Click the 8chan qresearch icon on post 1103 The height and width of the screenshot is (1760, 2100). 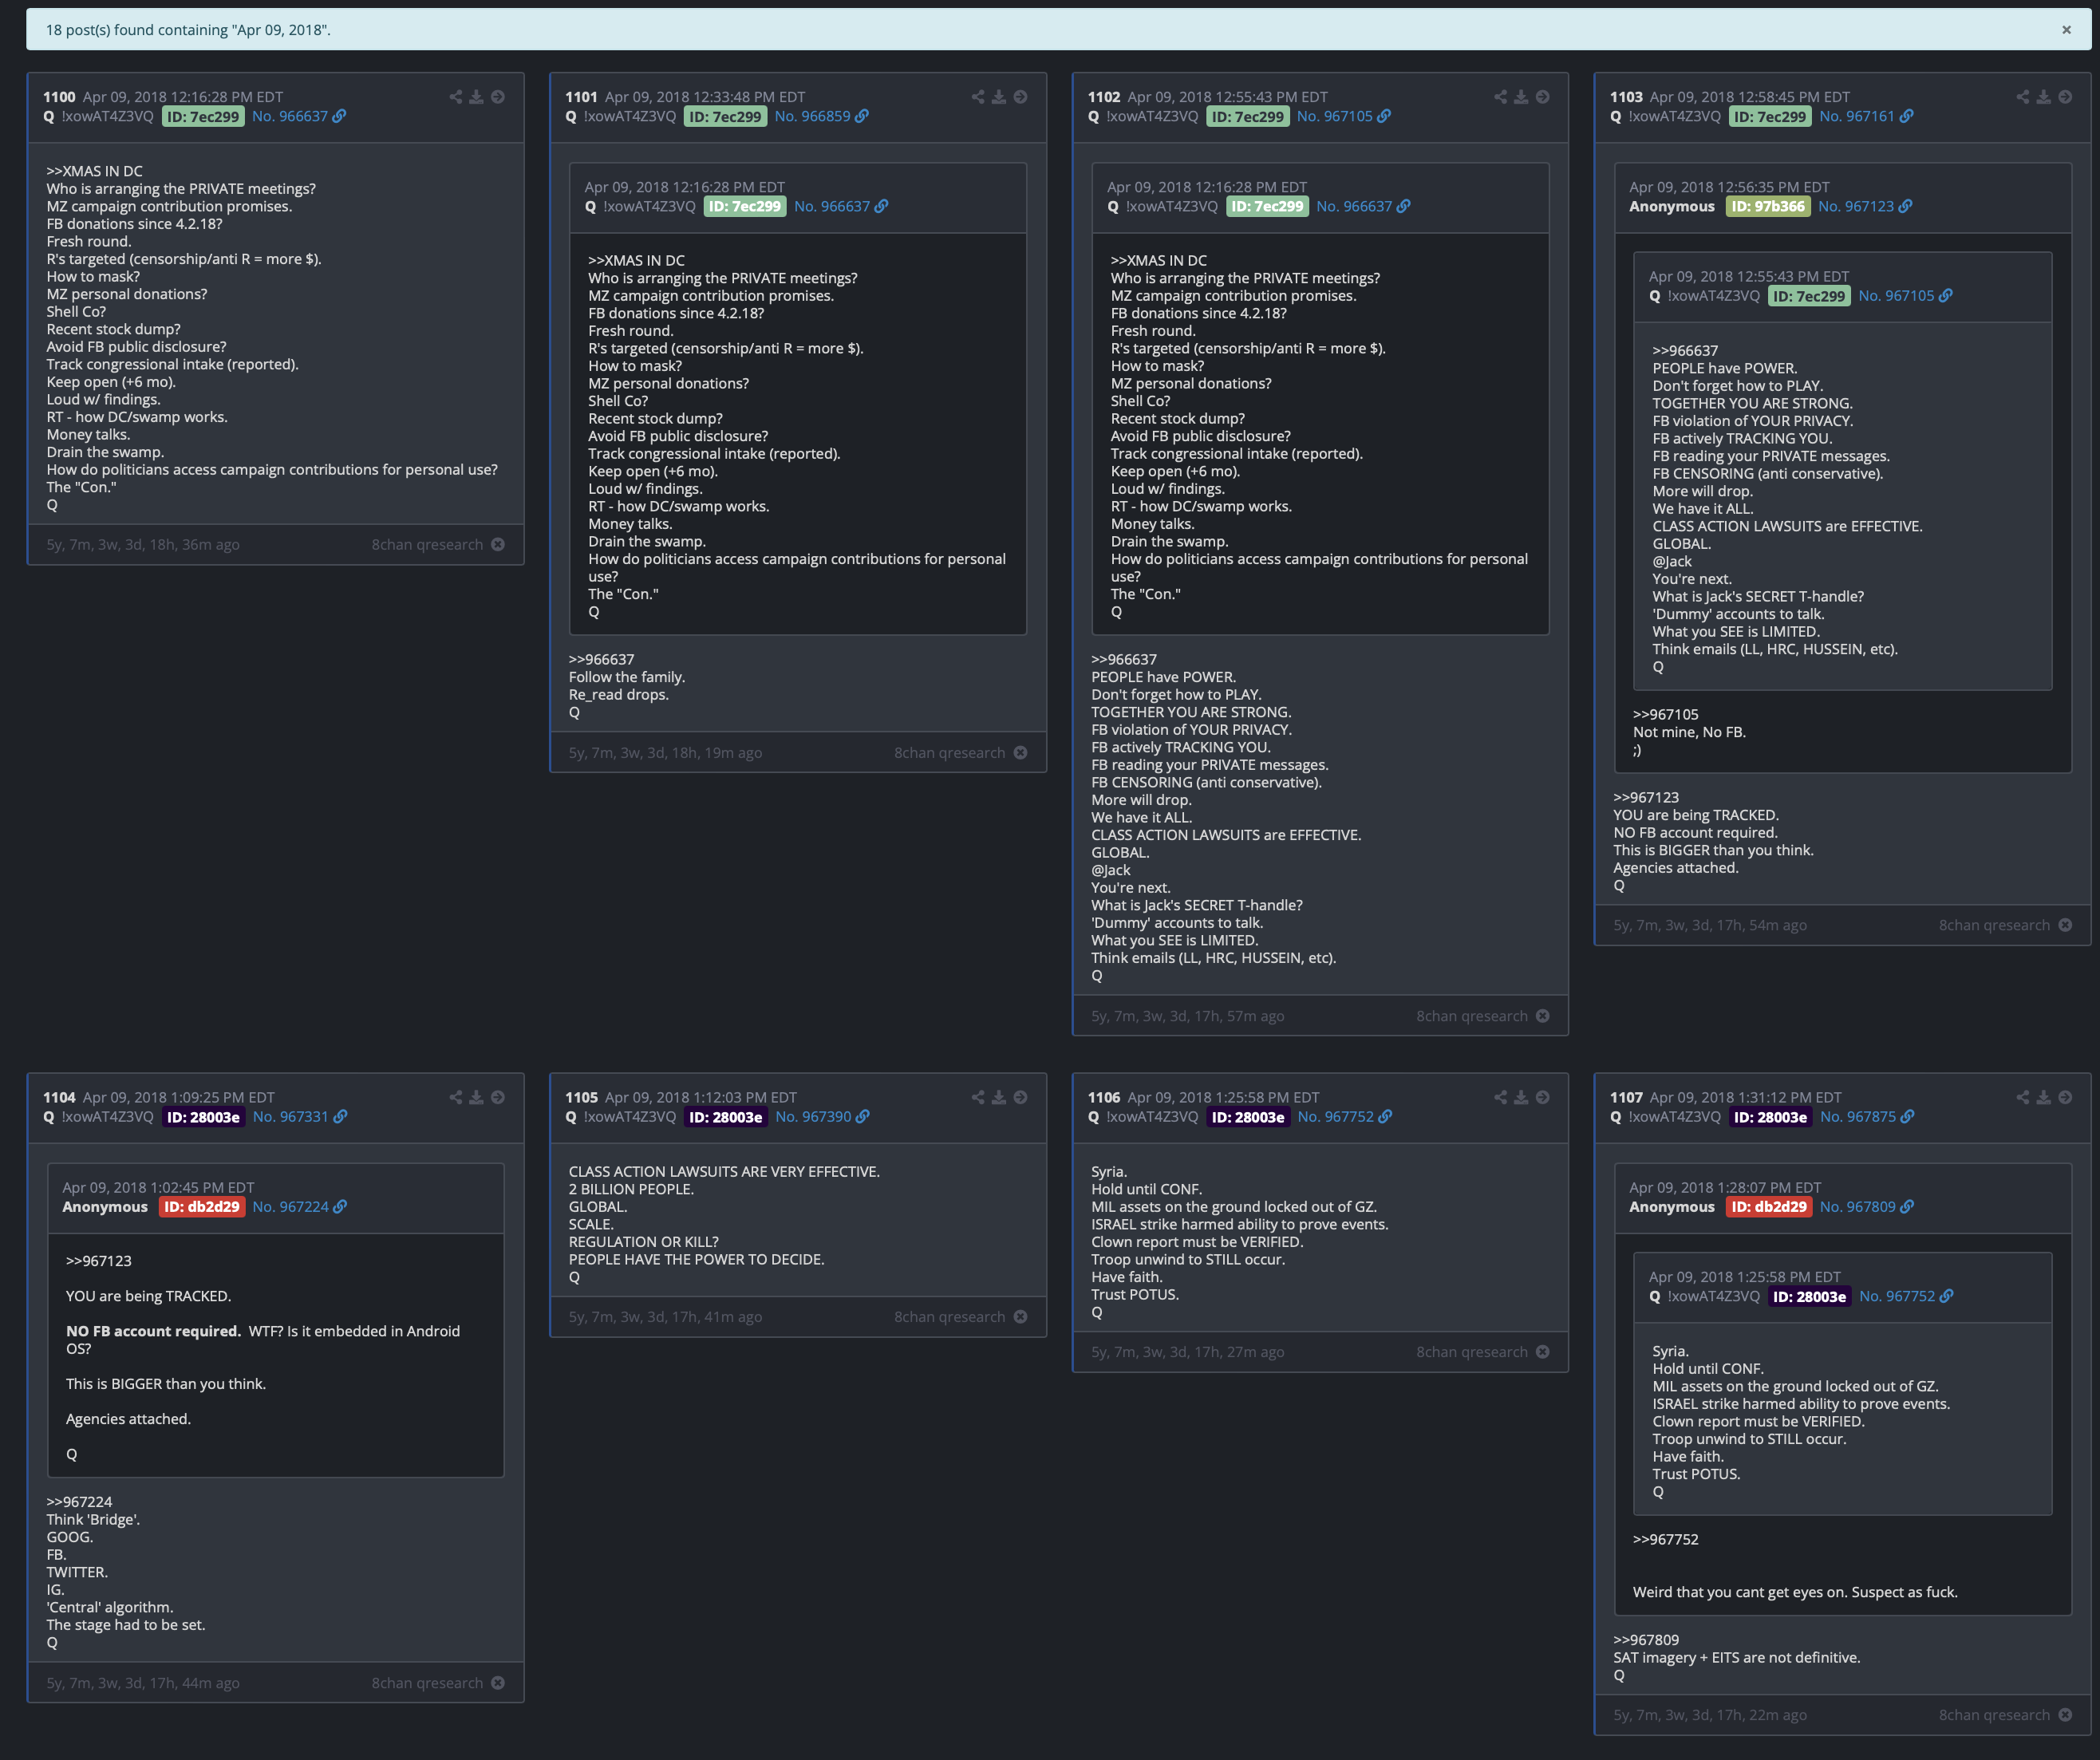2065,924
